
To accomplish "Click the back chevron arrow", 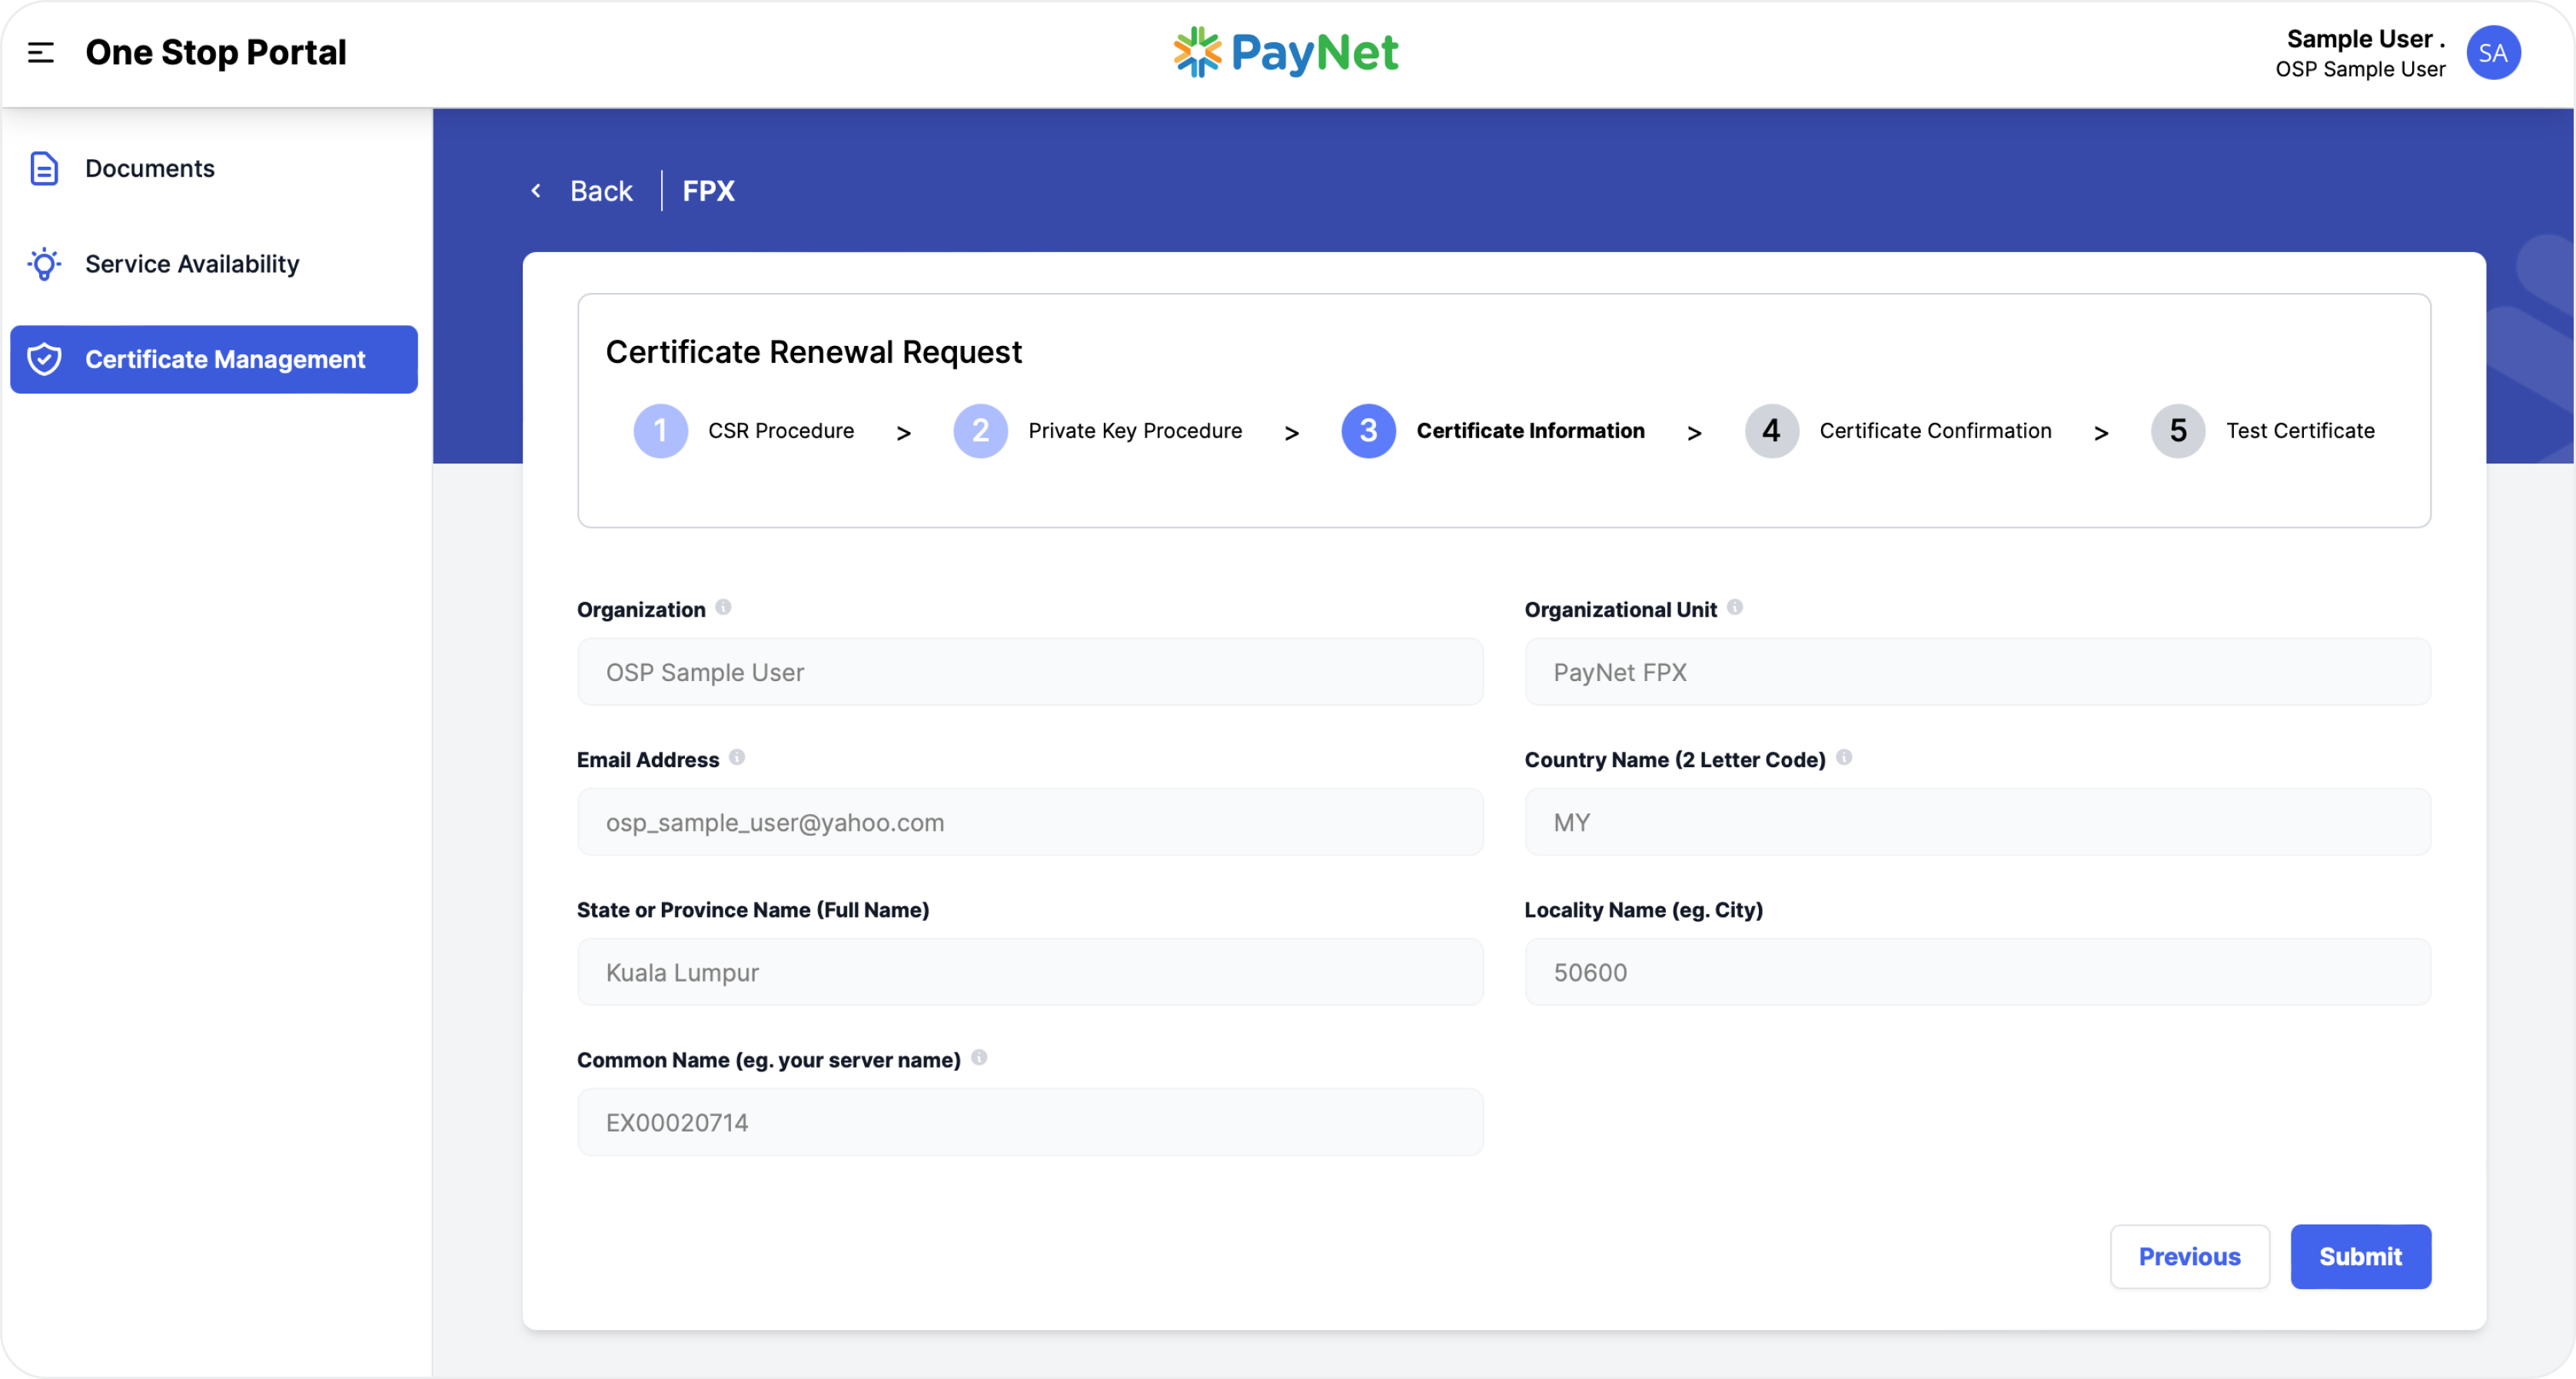I will pos(536,190).
